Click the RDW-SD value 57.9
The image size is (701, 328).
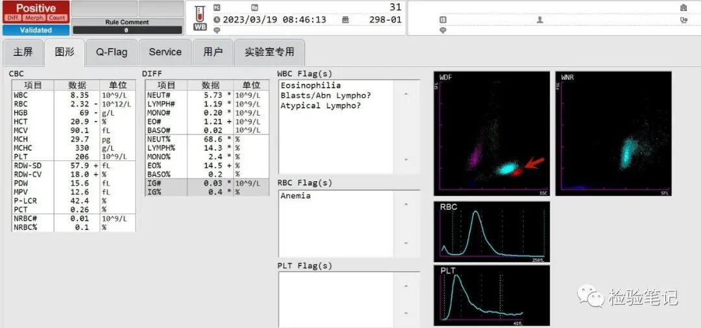(x=79, y=166)
